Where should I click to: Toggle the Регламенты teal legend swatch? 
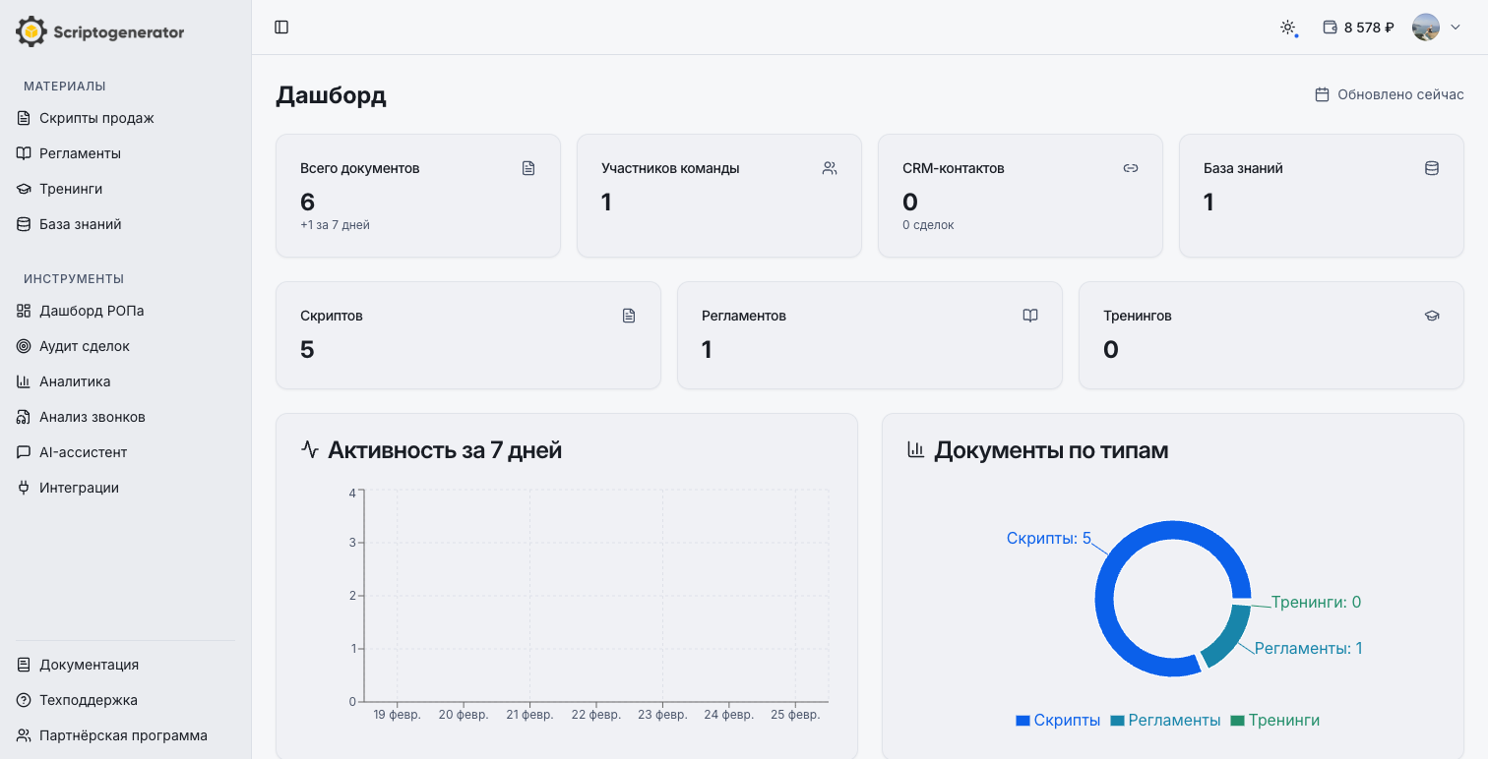point(1117,721)
